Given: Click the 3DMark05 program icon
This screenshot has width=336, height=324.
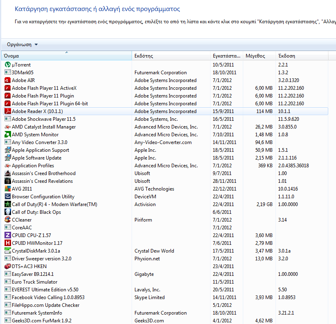Looking at the screenshot, I should [8, 72].
